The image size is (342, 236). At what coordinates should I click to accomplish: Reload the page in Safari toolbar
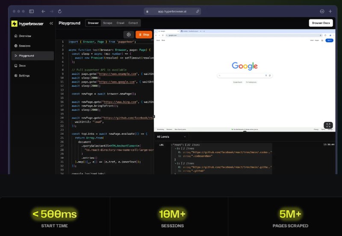point(59,11)
